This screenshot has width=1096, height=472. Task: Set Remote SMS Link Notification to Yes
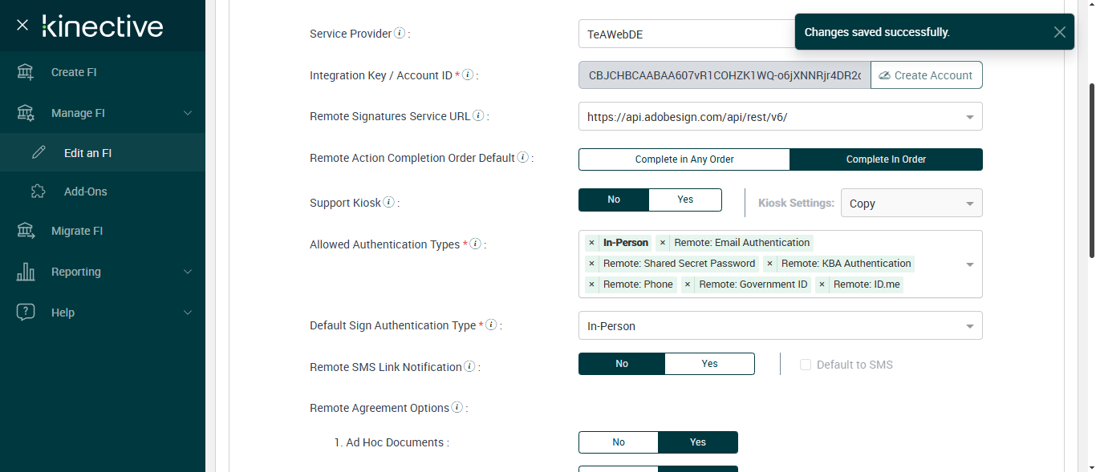tap(709, 364)
